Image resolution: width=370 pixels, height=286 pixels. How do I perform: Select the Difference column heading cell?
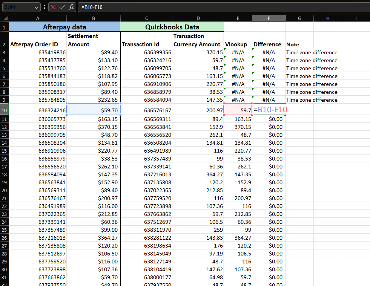[268, 44]
